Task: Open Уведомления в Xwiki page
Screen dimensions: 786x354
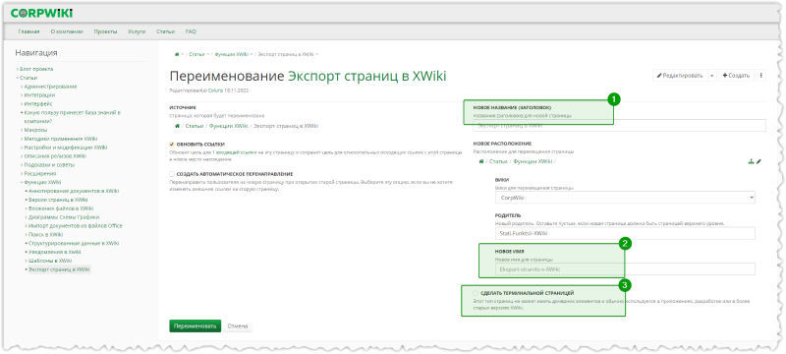Action: (55, 252)
